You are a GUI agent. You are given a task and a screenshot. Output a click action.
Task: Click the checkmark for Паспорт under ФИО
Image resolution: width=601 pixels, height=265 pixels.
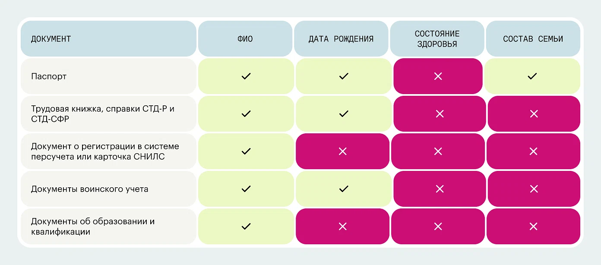[246, 76]
